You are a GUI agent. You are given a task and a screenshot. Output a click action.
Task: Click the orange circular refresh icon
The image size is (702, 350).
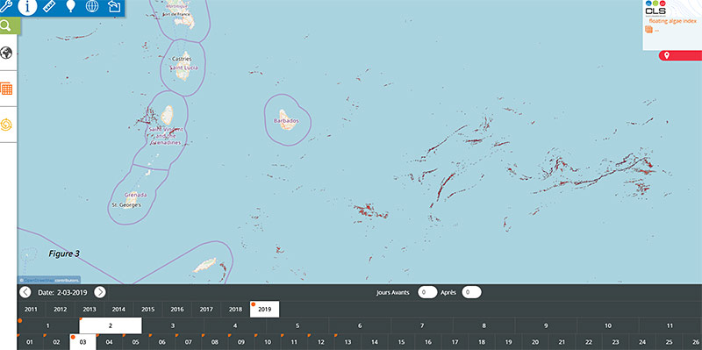(6, 125)
